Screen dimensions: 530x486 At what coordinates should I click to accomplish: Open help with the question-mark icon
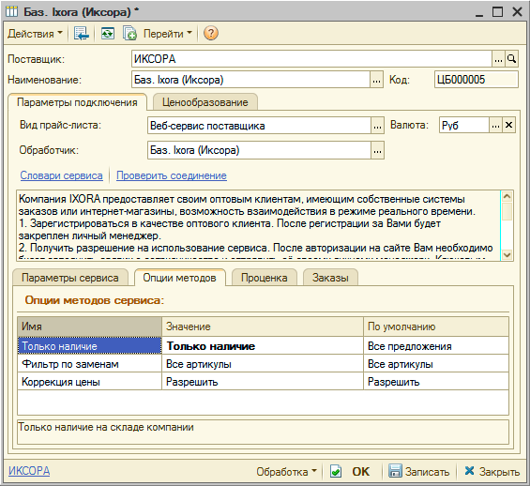(x=210, y=33)
